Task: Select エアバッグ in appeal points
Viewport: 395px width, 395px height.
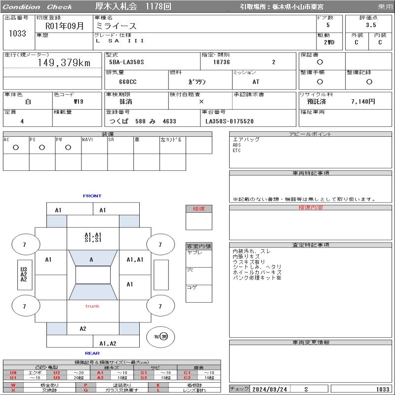Action: (246, 140)
